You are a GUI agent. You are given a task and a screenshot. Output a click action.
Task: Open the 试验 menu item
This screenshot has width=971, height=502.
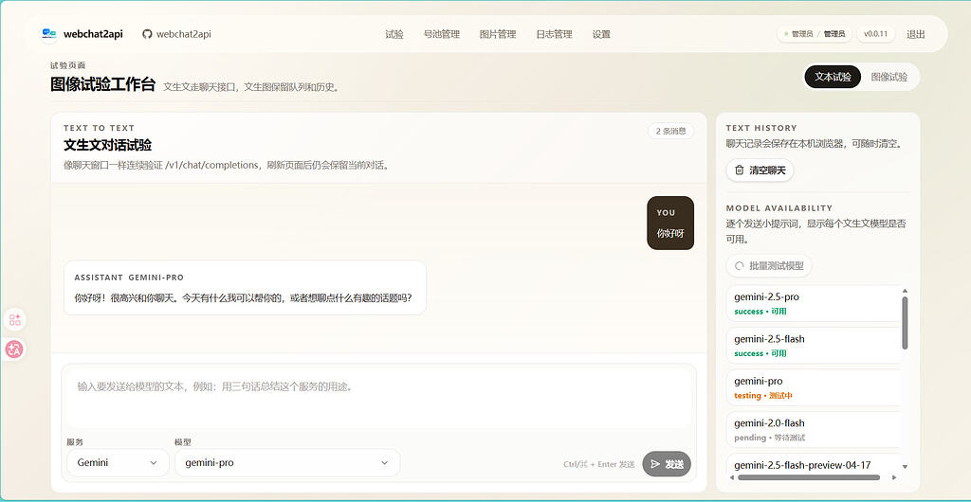[394, 34]
